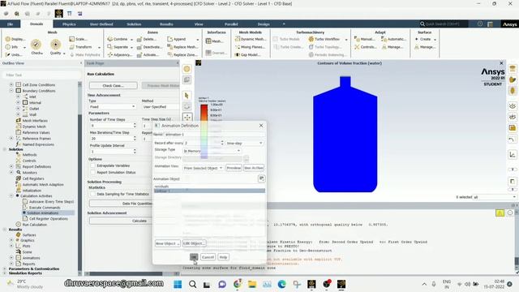Open the User-Defined ribbon tab

pos(101,24)
